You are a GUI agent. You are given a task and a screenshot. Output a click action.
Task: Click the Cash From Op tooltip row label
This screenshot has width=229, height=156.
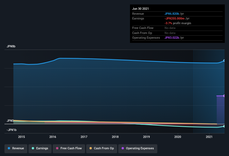click(142, 33)
